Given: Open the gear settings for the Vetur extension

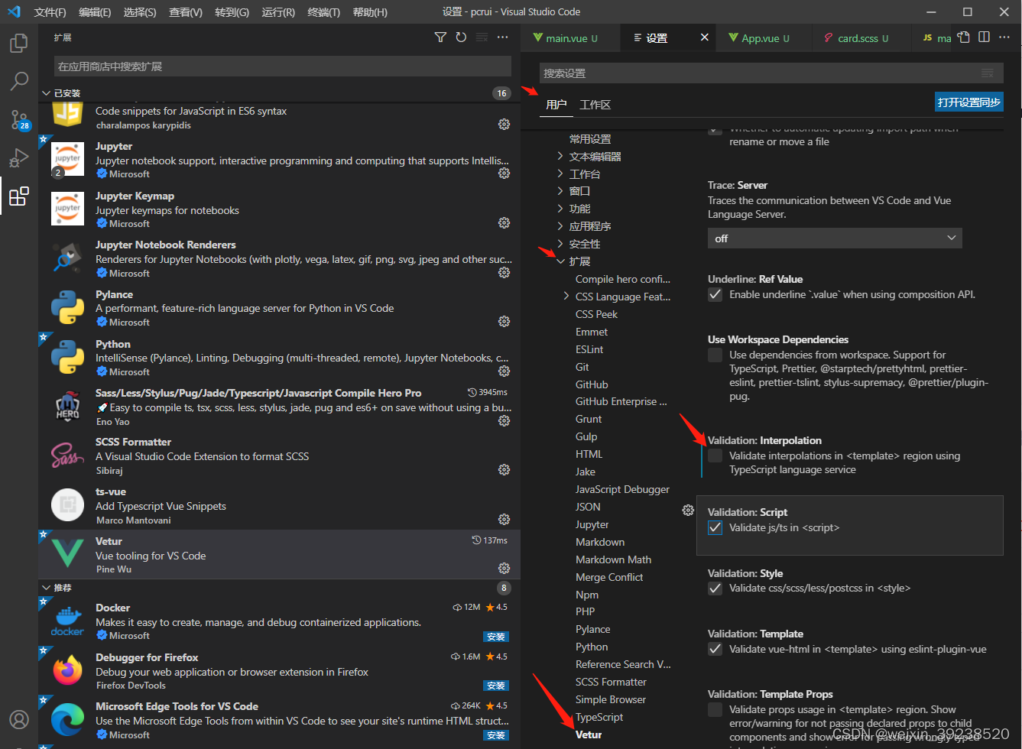Looking at the screenshot, I should 504,568.
